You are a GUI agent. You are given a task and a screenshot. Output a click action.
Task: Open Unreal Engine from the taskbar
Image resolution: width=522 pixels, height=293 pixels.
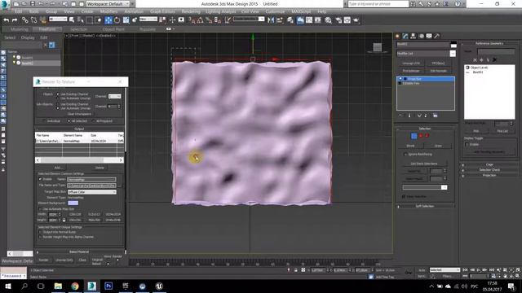tap(159, 286)
